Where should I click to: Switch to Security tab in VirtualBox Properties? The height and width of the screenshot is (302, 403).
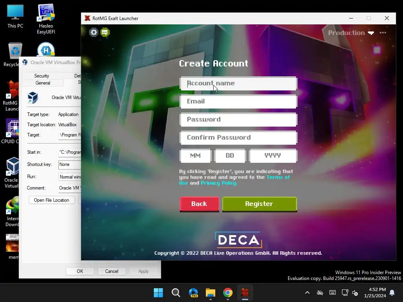pos(42,76)
